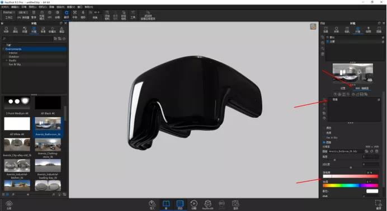This screenshot has height=211, width=387.
Task: Select the All White 4K environment thumbnail
Action: [x=17, y=124]
